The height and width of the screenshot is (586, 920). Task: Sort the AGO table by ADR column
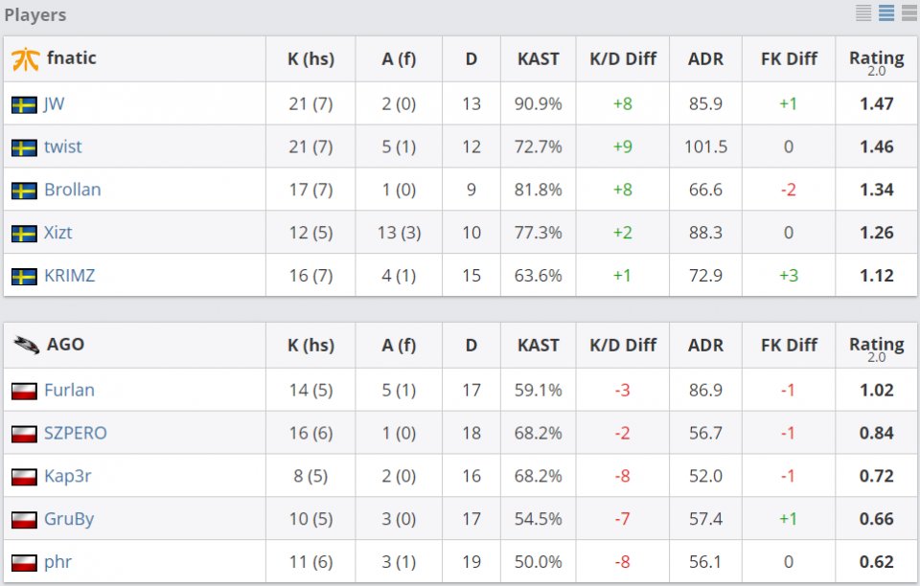click(x=705, y=345)
